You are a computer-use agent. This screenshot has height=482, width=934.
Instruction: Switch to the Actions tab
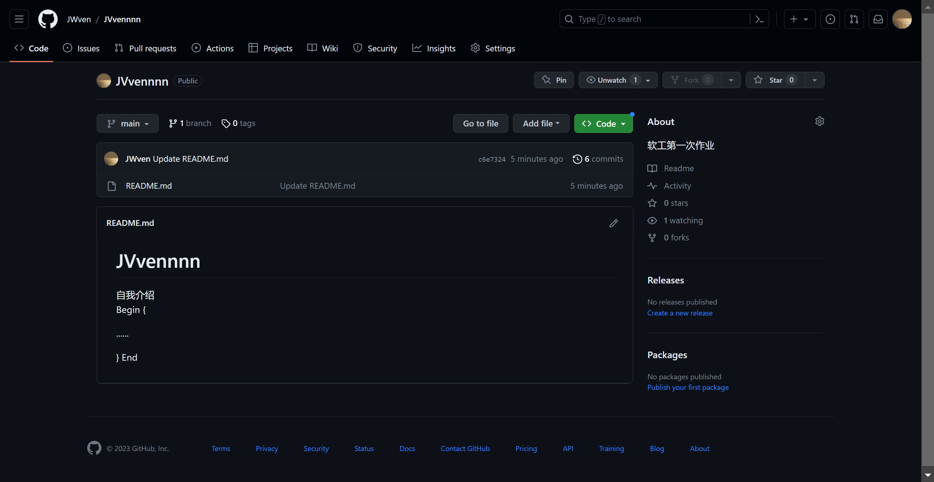pyautogui.click(x=213, y=48)
